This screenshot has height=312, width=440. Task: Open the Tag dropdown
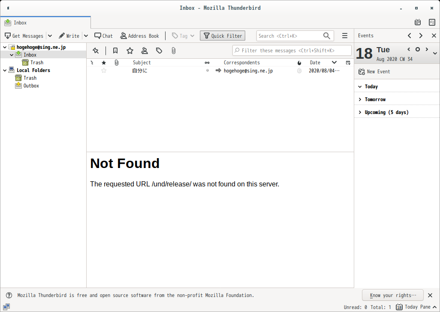click(x=183, y=36)
